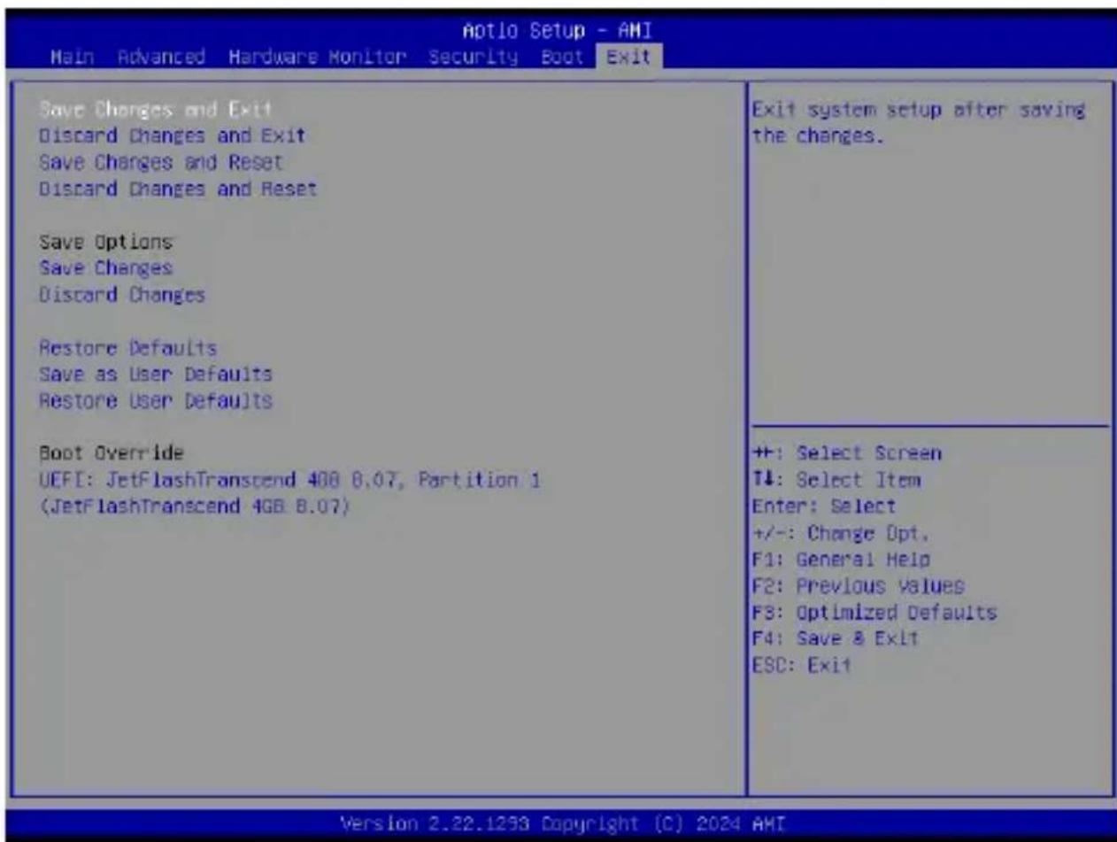Click the Discard Changes option

(122, 294)
